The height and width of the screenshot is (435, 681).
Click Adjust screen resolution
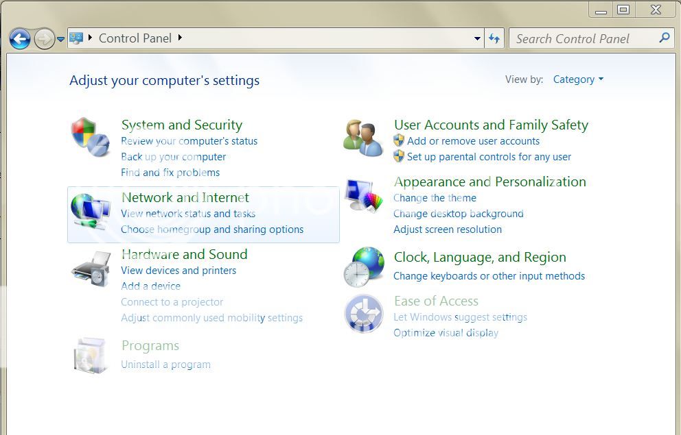tap(448, 229)
